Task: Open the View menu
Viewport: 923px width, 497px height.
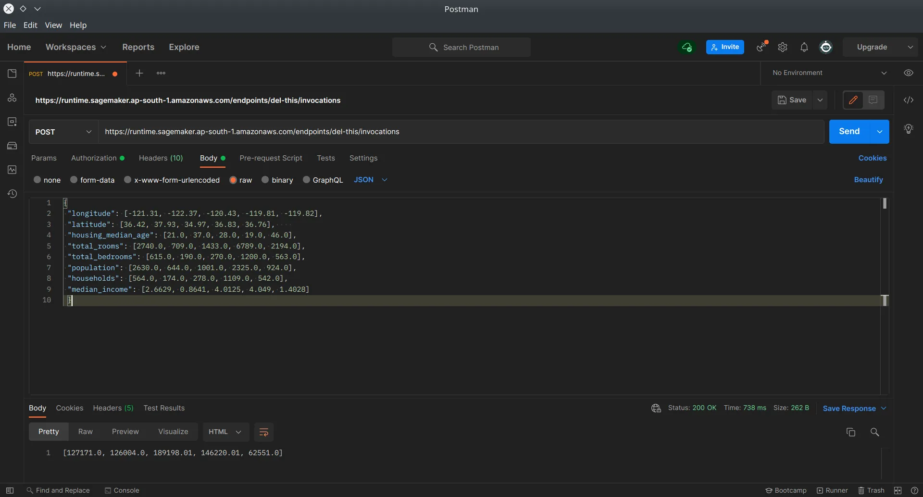Action: coord(53,25)
